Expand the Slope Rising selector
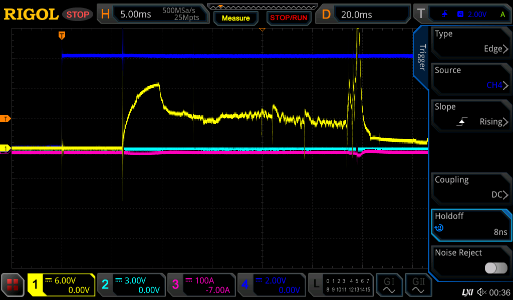513x300 pixels. [x=471, y=114]
